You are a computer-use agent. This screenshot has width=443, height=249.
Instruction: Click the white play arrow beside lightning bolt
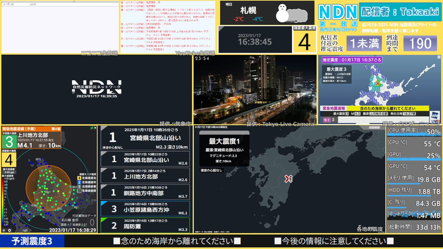(x=95, y=128)
